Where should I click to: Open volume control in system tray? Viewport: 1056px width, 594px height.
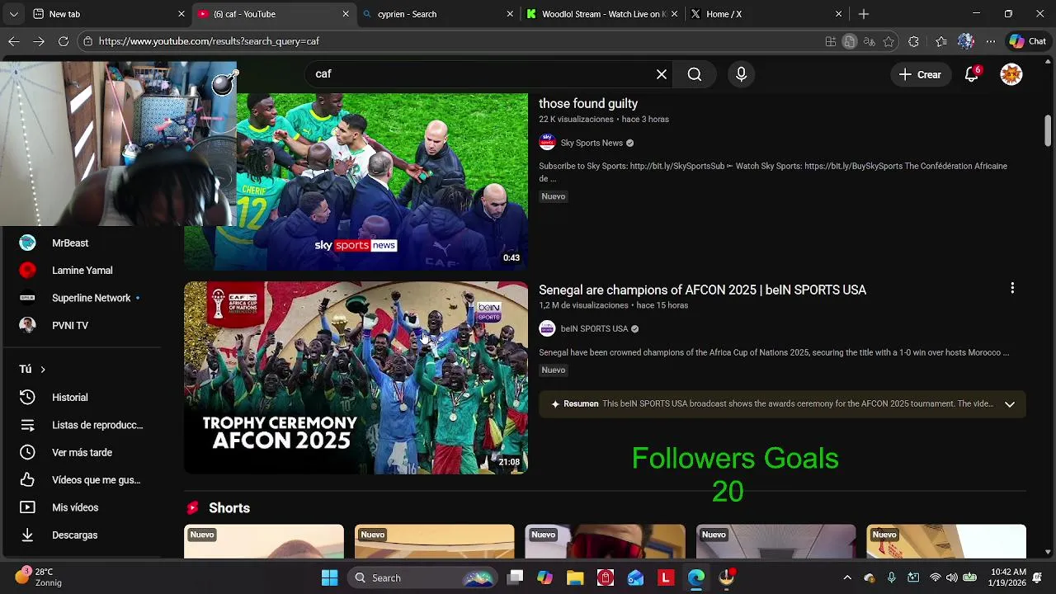[952, 577]
